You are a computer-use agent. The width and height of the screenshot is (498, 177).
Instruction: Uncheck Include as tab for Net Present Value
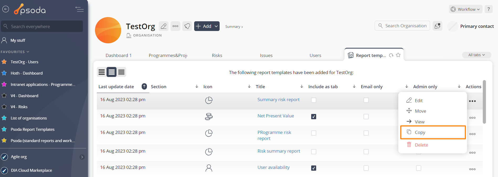point(314,117)
